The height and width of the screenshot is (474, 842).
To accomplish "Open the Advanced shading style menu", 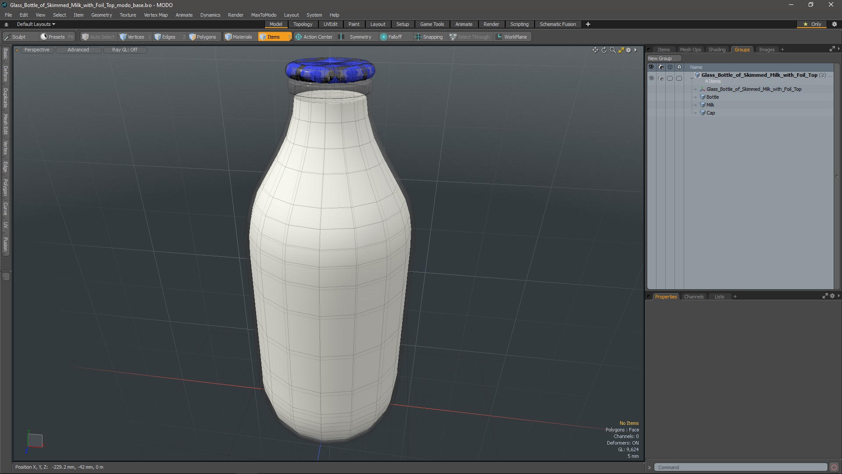I will point(78,50).
